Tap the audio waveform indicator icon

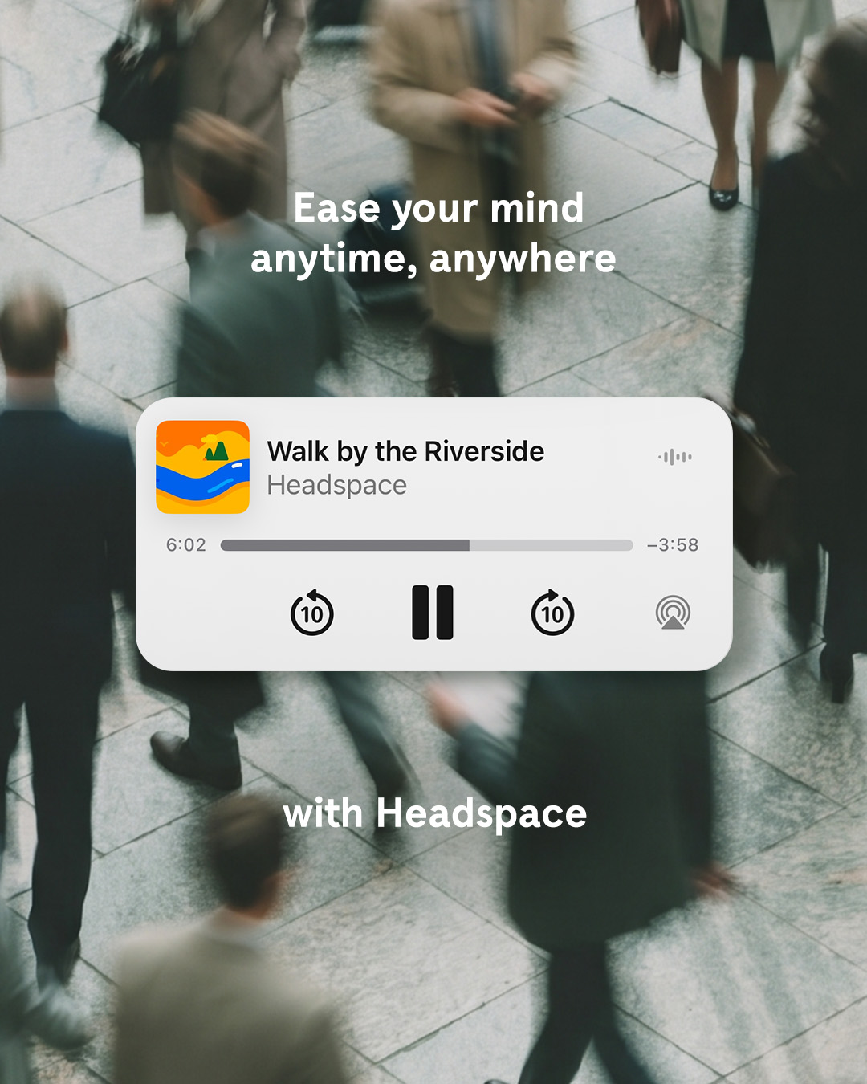pos(675,457)
